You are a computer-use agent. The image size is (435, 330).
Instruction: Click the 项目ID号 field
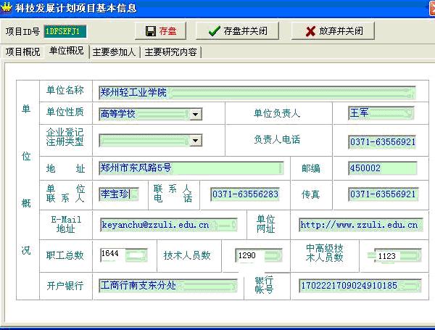click(x=65, y=31)
